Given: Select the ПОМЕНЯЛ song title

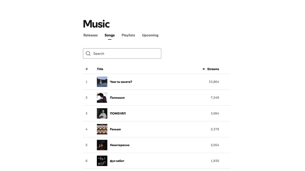Looking at the screenshot, I should [118, 114].
